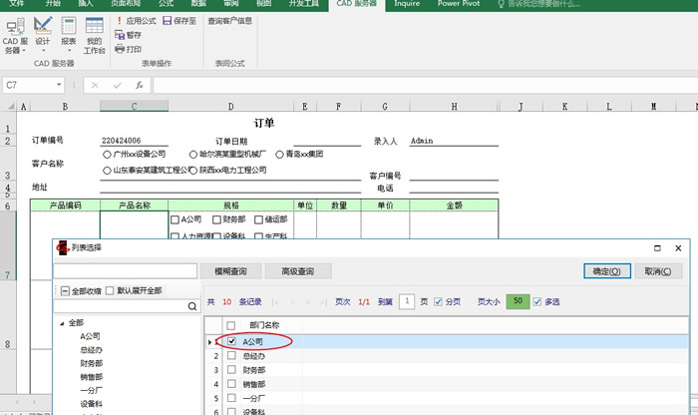Open the Name Box dropdown arrow

click(x=59, y=86)
